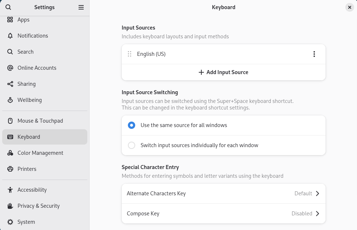Click the System gear icon

tap(10, 222)
